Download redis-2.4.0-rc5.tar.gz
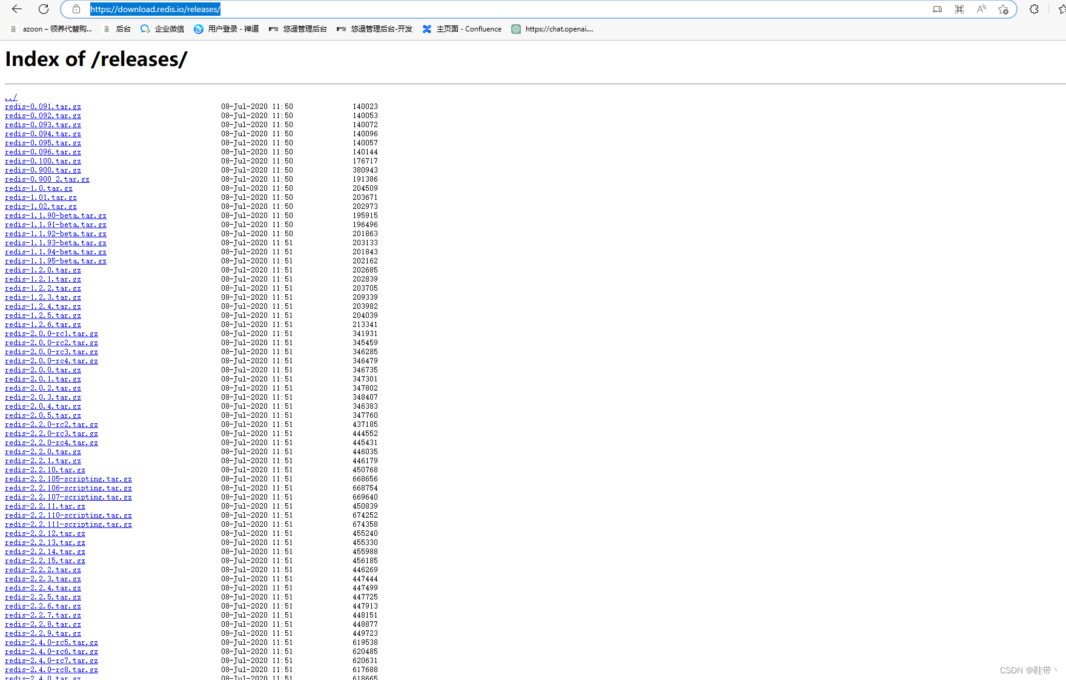 tap(51, 642)
